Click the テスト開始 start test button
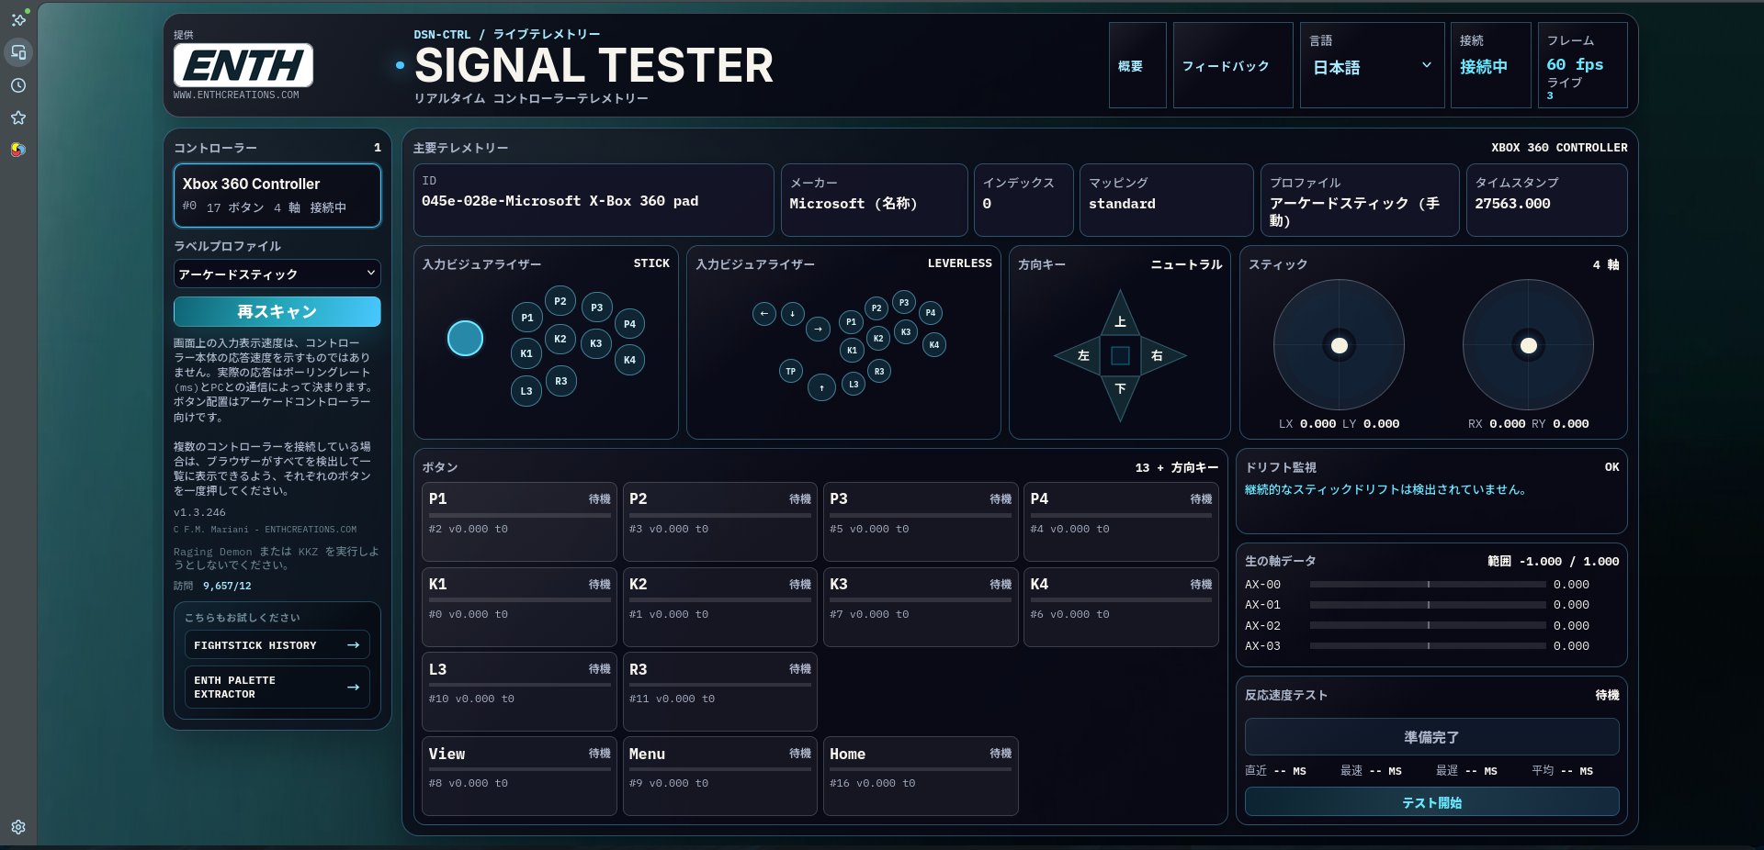Screen dimensions: 1764x850 click(x=1431, y=801)
